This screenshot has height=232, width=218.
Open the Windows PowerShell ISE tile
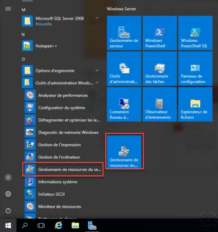195,33
